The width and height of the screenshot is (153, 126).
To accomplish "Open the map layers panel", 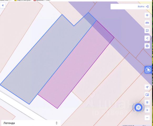I will pos(147,15).
